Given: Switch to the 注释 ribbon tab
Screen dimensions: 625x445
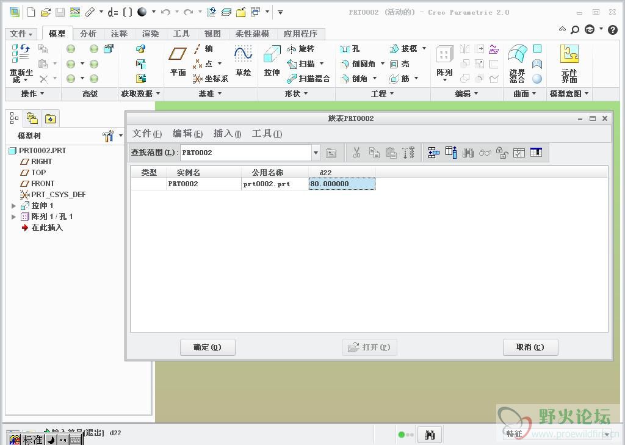Looking at the screenshot, I should pos(119,34).
